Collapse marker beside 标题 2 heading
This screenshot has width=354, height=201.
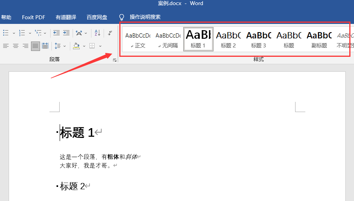57,186
